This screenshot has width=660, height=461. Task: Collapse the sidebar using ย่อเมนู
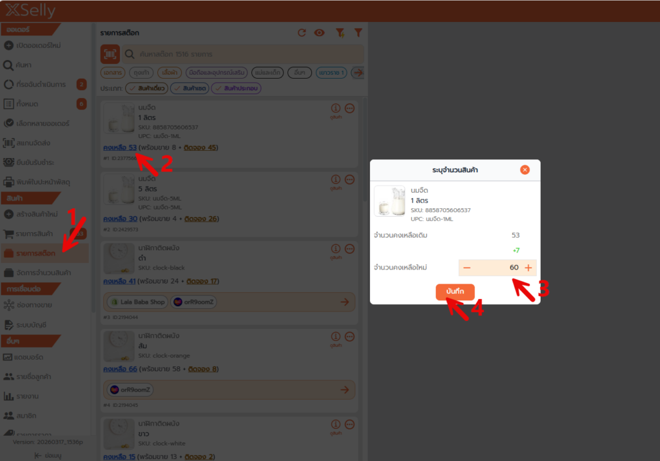coord(48,455)
